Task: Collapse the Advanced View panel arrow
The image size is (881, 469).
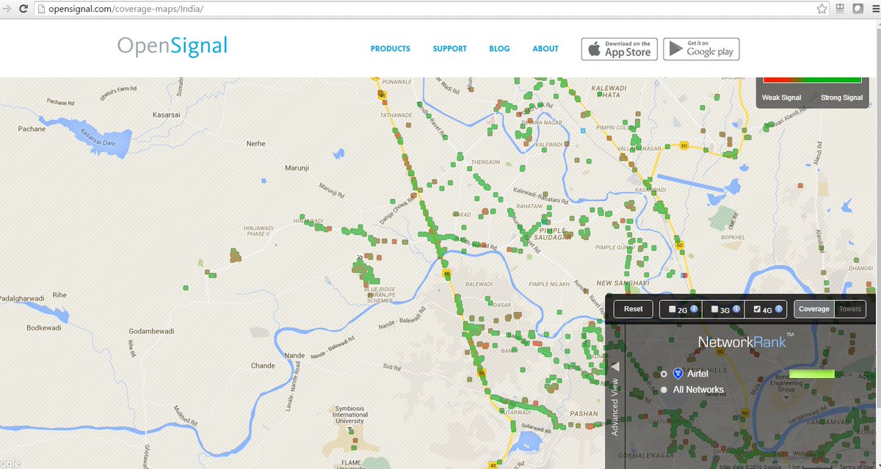Action: coord(615,366)
